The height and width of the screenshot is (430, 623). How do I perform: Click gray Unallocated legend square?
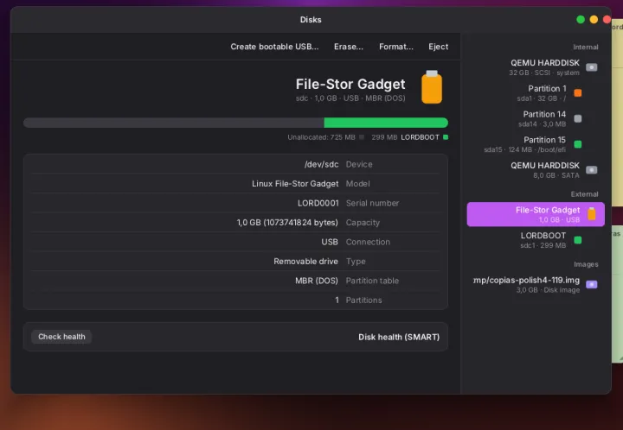pyautogui.click(x=362, y=137)
